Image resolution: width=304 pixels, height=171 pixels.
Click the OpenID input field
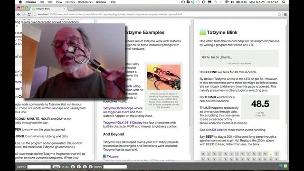point(39,167)
